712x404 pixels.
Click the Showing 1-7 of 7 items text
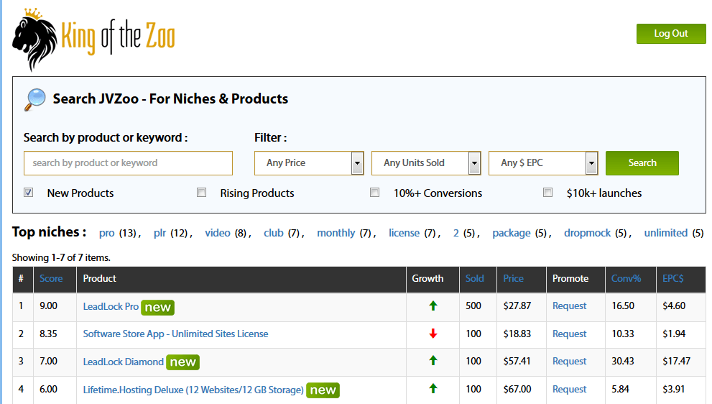click(x=61, y=257)
